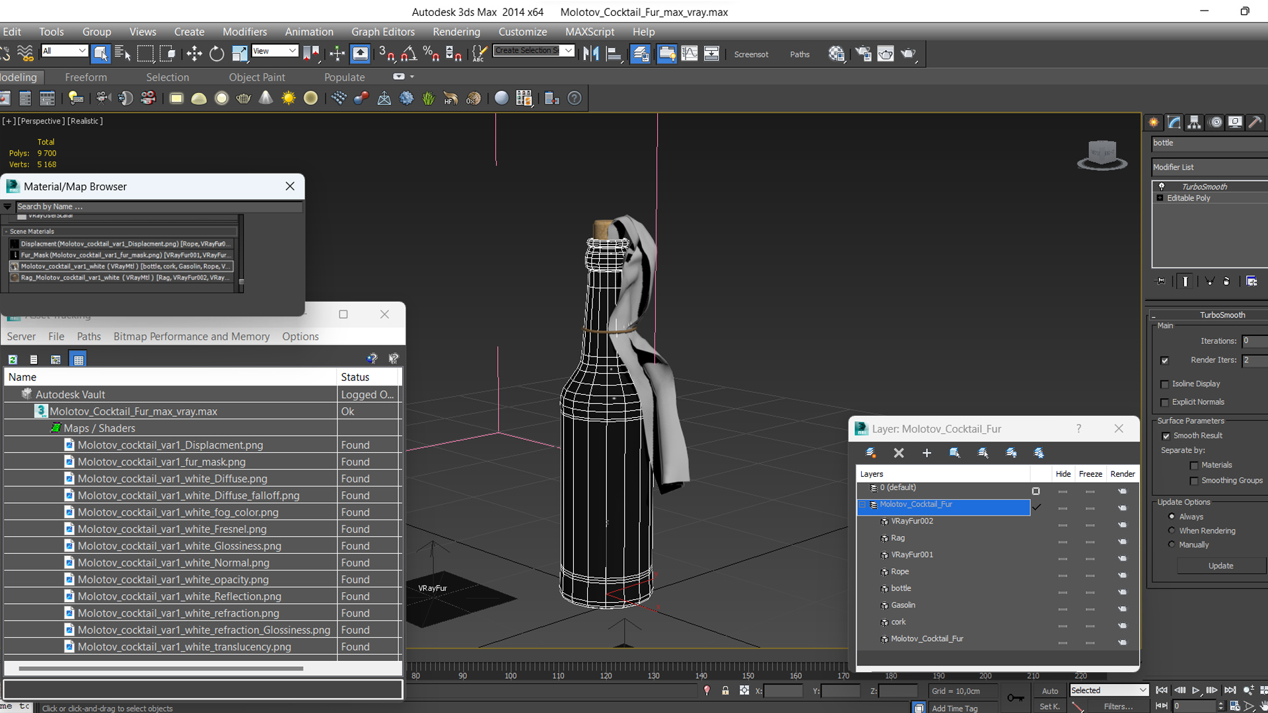1268x713 pixels.
Task: Click the Auto key button
Action: pyautogui.click(x=1050, y=691)
